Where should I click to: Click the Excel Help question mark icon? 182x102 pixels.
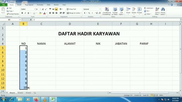(x=172, y=5)
